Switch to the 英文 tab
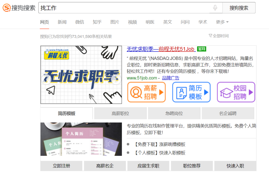Viewport: 269px width, 174px height. pyautogui.click(x=168, y=22)
